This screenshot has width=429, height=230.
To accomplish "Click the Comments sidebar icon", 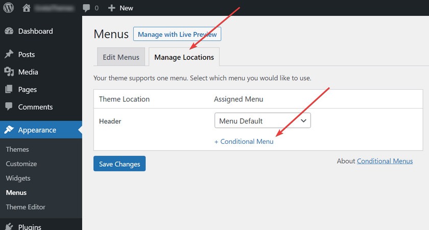I will tap(9, 107).
